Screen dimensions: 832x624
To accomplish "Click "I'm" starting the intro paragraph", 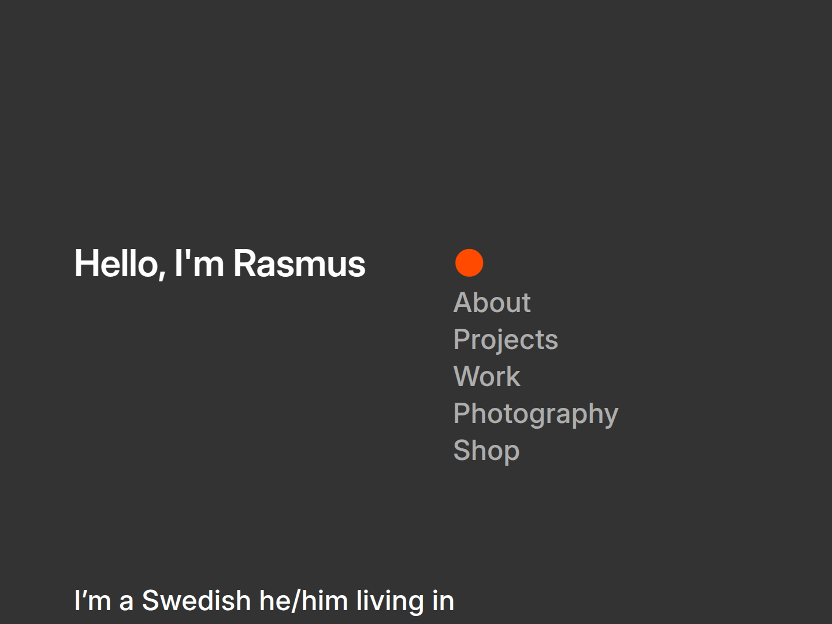I will [92, 600].
